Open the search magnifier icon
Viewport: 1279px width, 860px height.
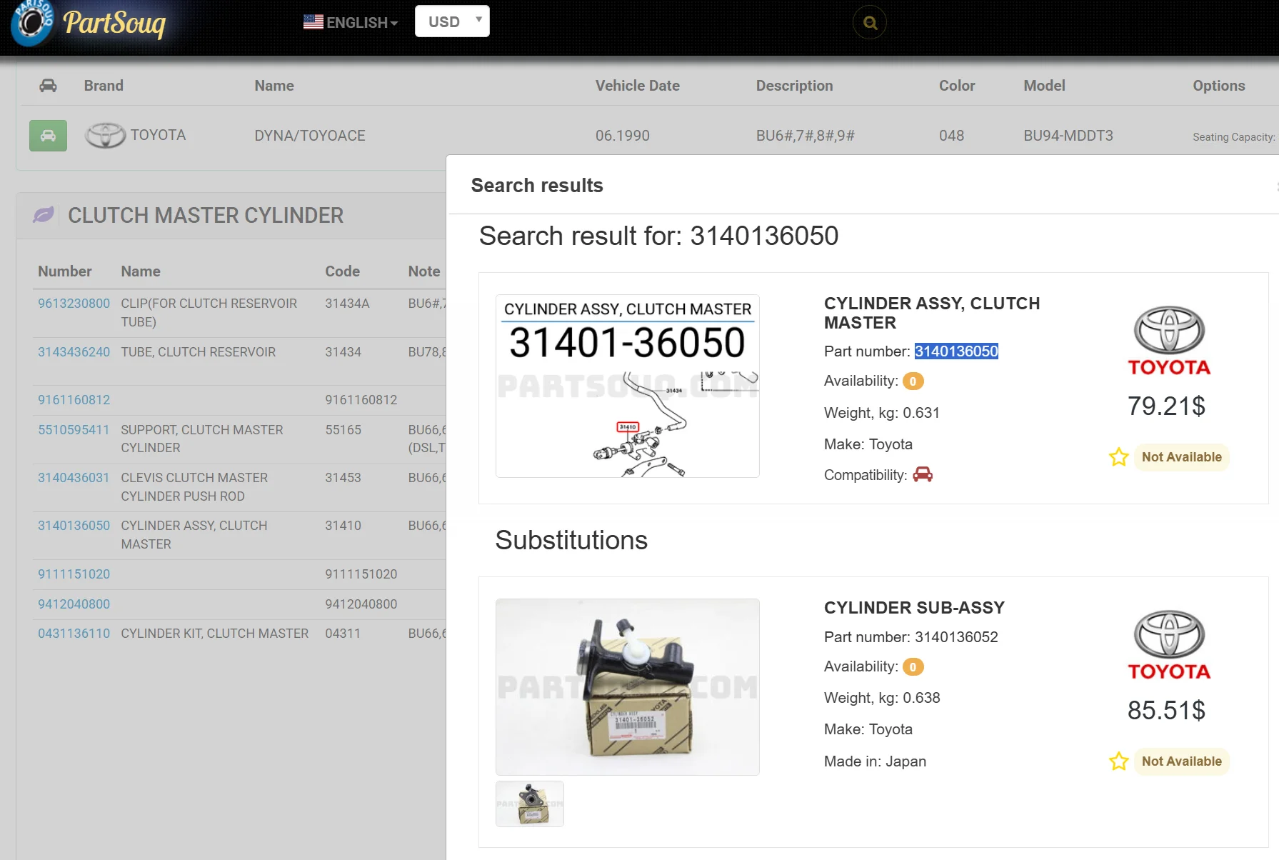pyautogui.click(x=870, y=23)
